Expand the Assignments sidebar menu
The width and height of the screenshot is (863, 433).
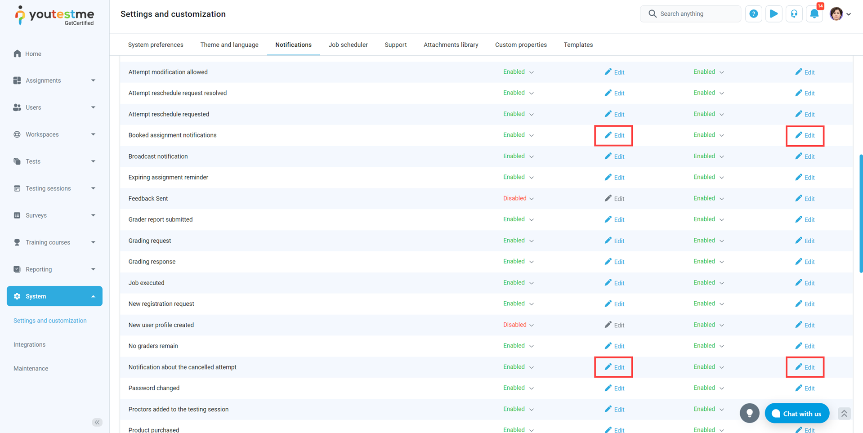(x=54, y=80)
